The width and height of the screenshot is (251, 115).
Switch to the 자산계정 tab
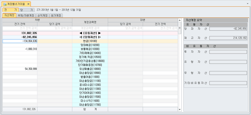tap(9, 16)
